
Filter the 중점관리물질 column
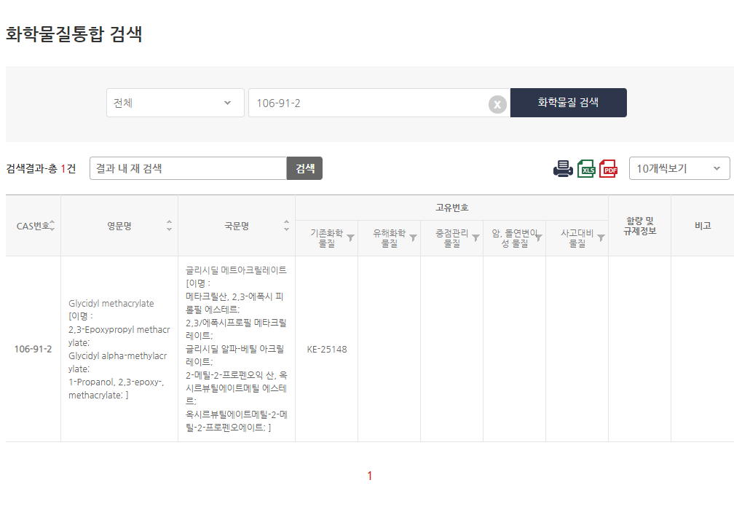point(476,237)
